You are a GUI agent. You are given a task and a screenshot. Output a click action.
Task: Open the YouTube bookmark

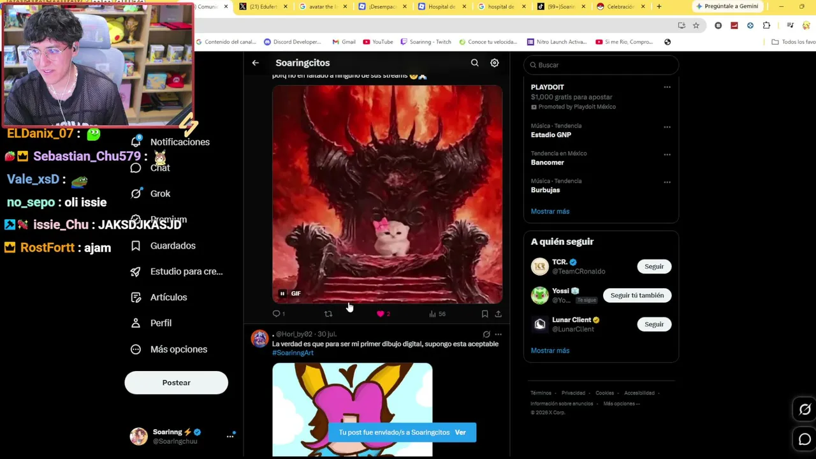(378, 42)
